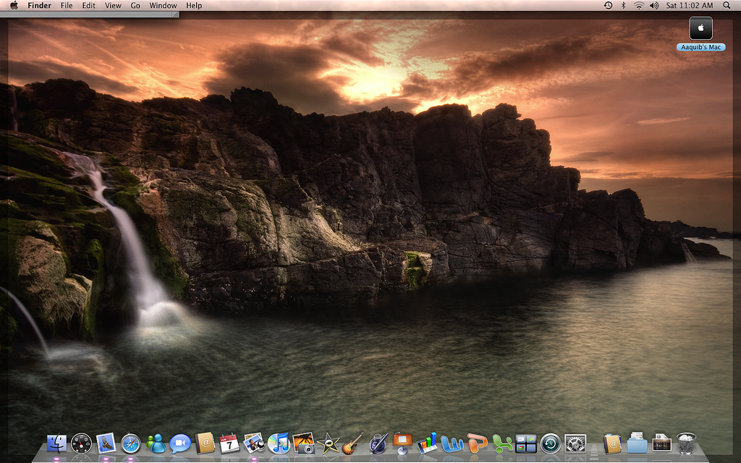Launch Keynote from the dock
The width and height of the screenshot is (741, 463).
[402, 443]
